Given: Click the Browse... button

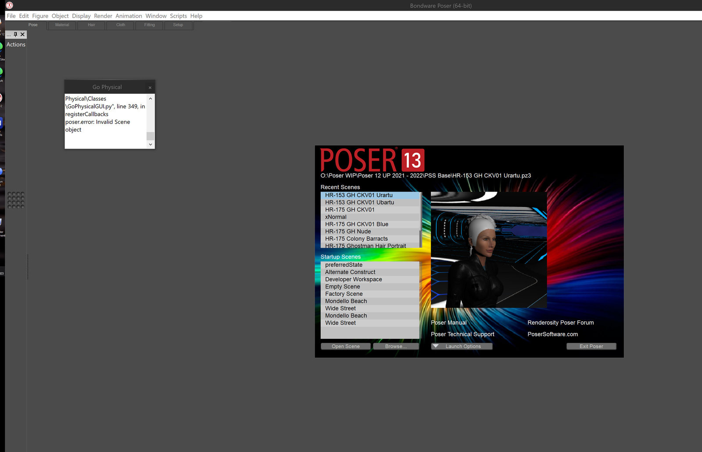Looking at the screenshot, I should tap(396, 346).
